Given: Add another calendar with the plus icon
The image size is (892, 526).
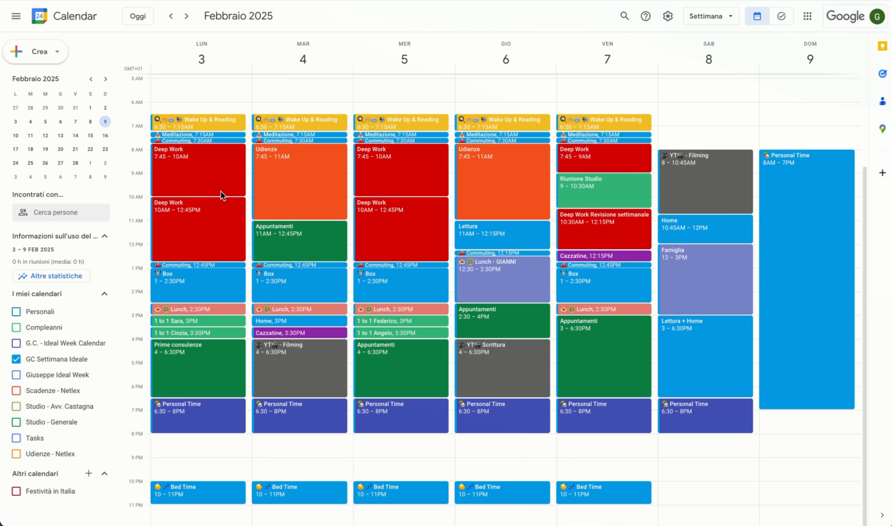Looking at the screenshot, I should click(x=89, y=473).
